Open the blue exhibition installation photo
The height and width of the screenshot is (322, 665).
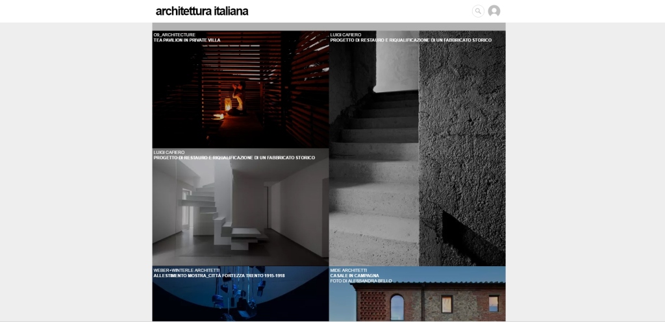(x=240, y=300)
